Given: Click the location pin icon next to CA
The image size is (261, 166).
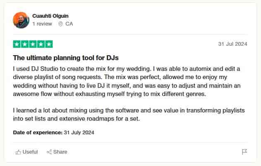Looking at the screenshot, I should (x=61, y=24).
